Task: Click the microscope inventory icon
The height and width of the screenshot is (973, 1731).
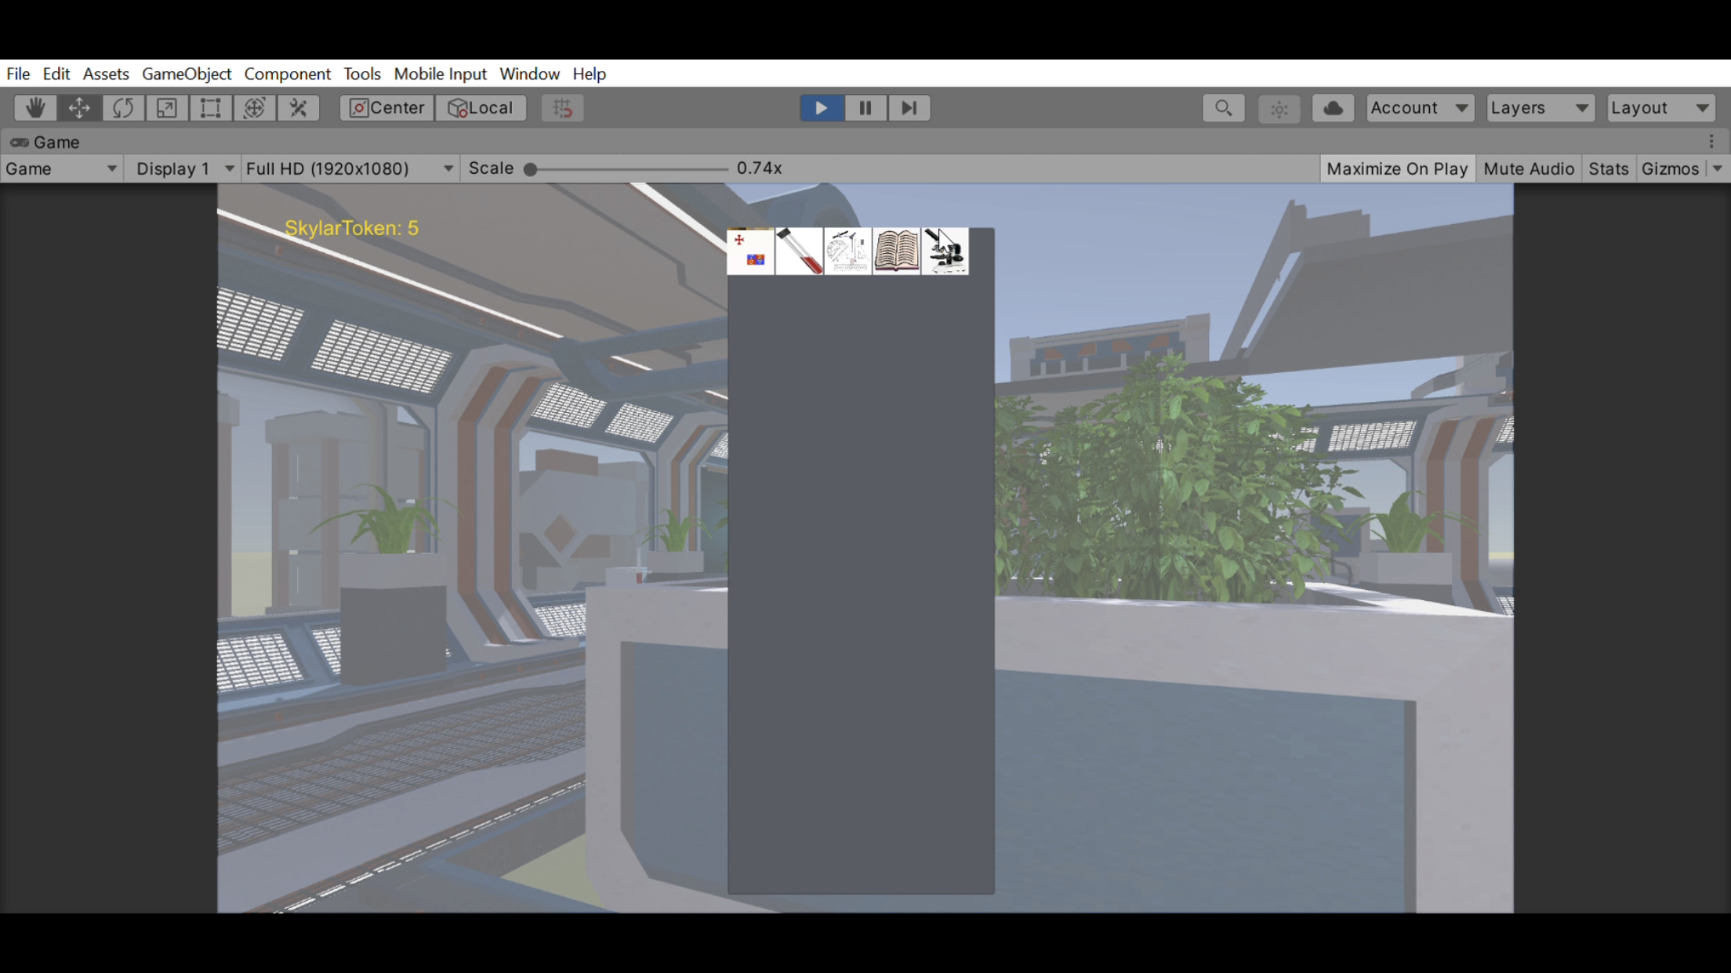Action: tap(945, 251)
